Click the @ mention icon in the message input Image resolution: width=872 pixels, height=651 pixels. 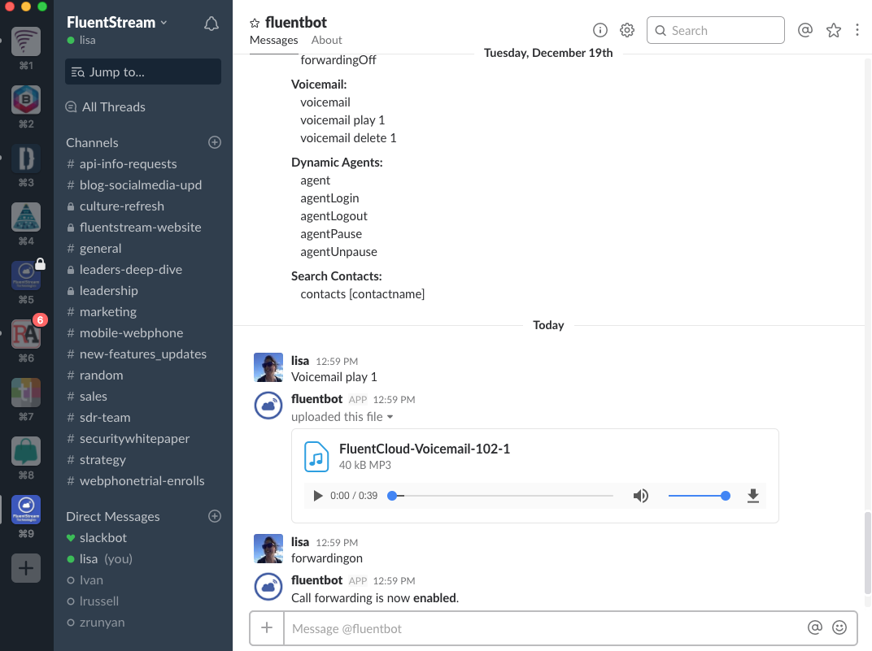(815, 627)
